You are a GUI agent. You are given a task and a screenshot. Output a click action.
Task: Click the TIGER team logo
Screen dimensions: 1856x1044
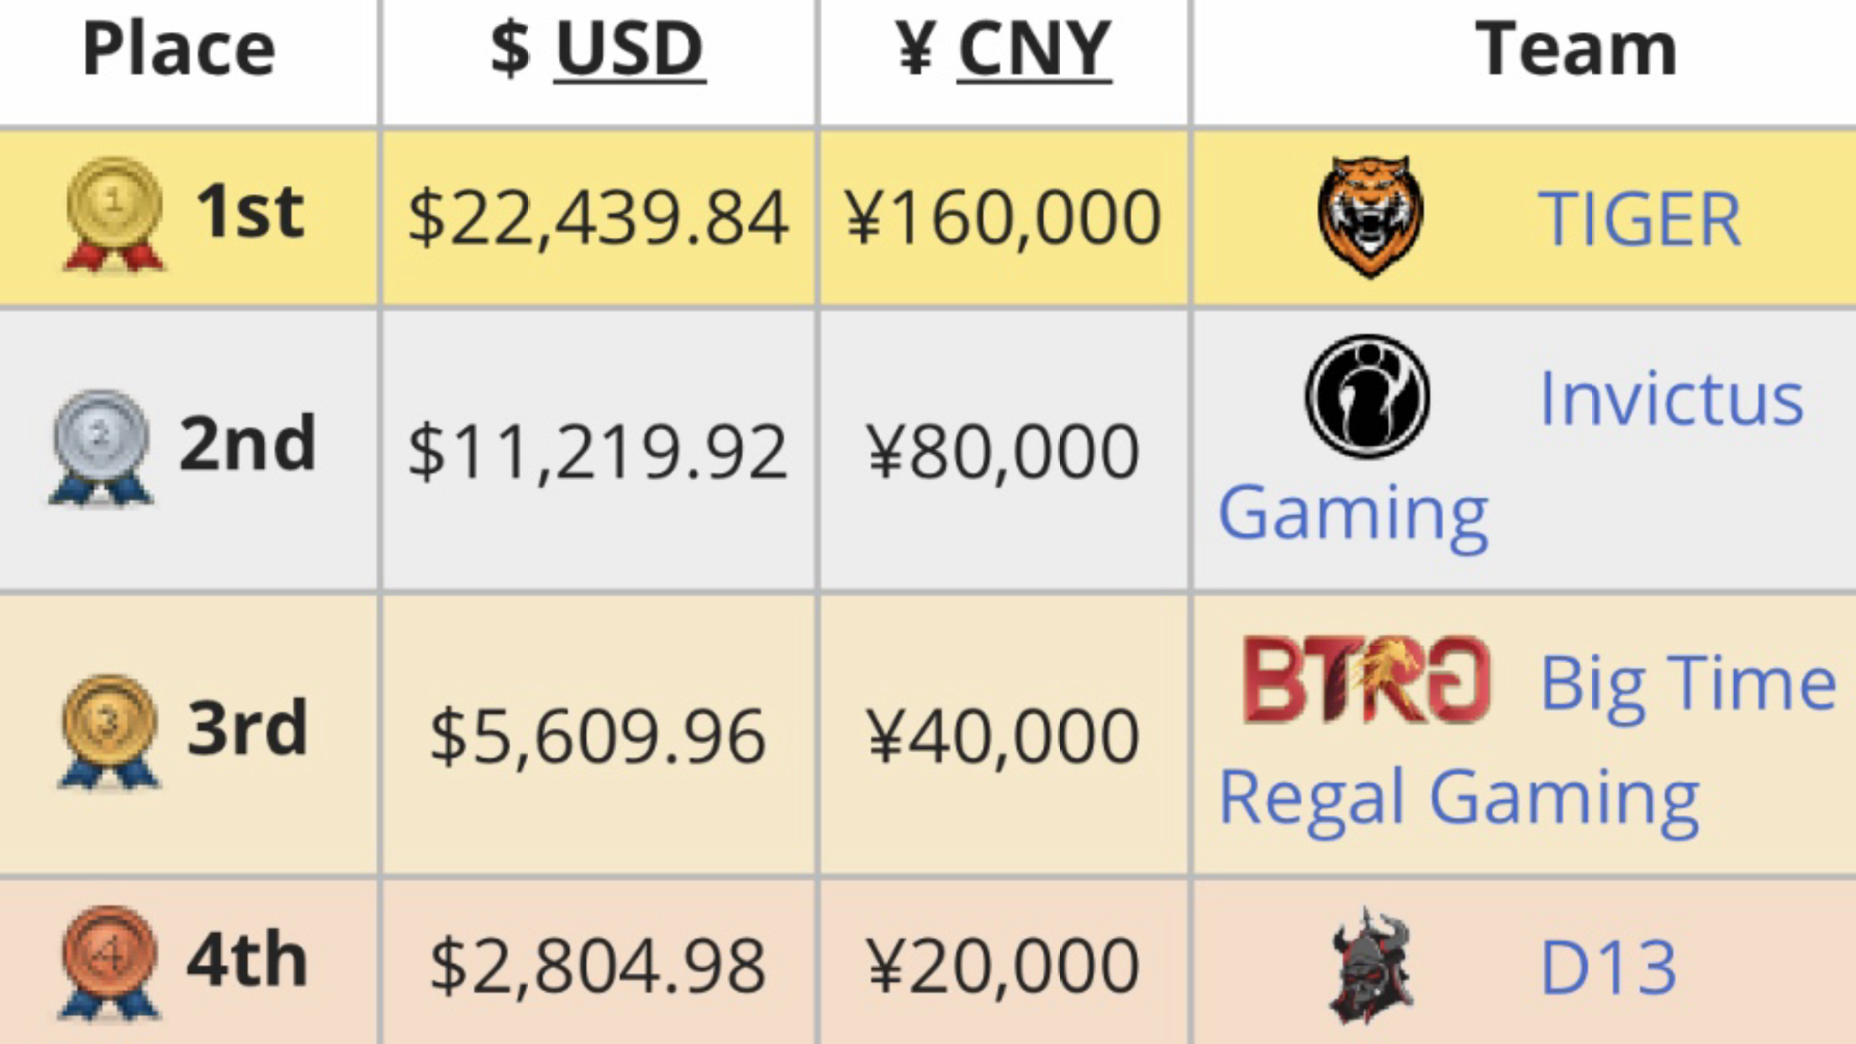pos(1370,217)
